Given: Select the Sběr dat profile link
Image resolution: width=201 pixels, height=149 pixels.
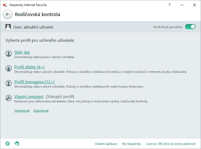Looking at the screenshot, I should click(22, 52).
